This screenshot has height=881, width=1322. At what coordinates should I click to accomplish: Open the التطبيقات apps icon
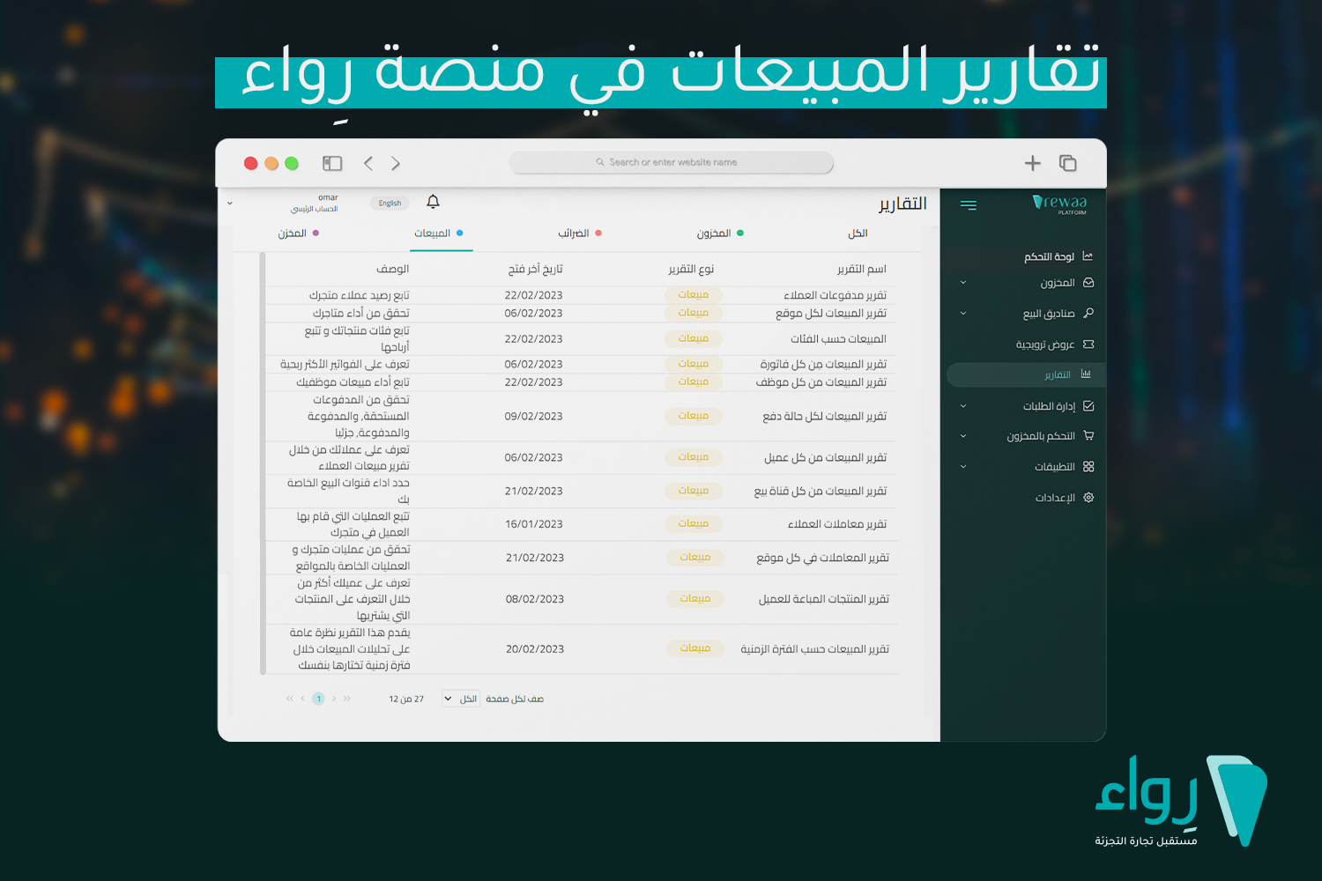(x=1090, y=466)
